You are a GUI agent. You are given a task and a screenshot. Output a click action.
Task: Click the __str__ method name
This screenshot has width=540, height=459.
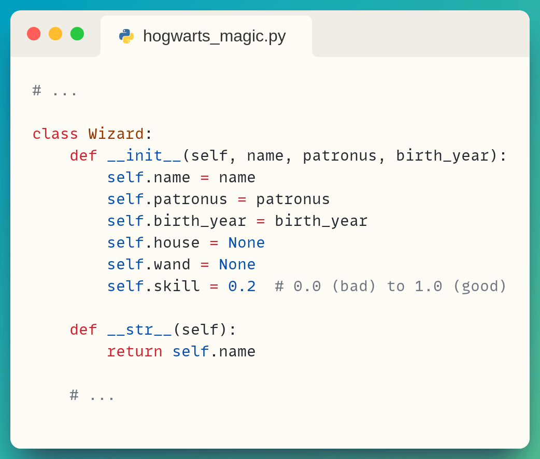(139, 329)
